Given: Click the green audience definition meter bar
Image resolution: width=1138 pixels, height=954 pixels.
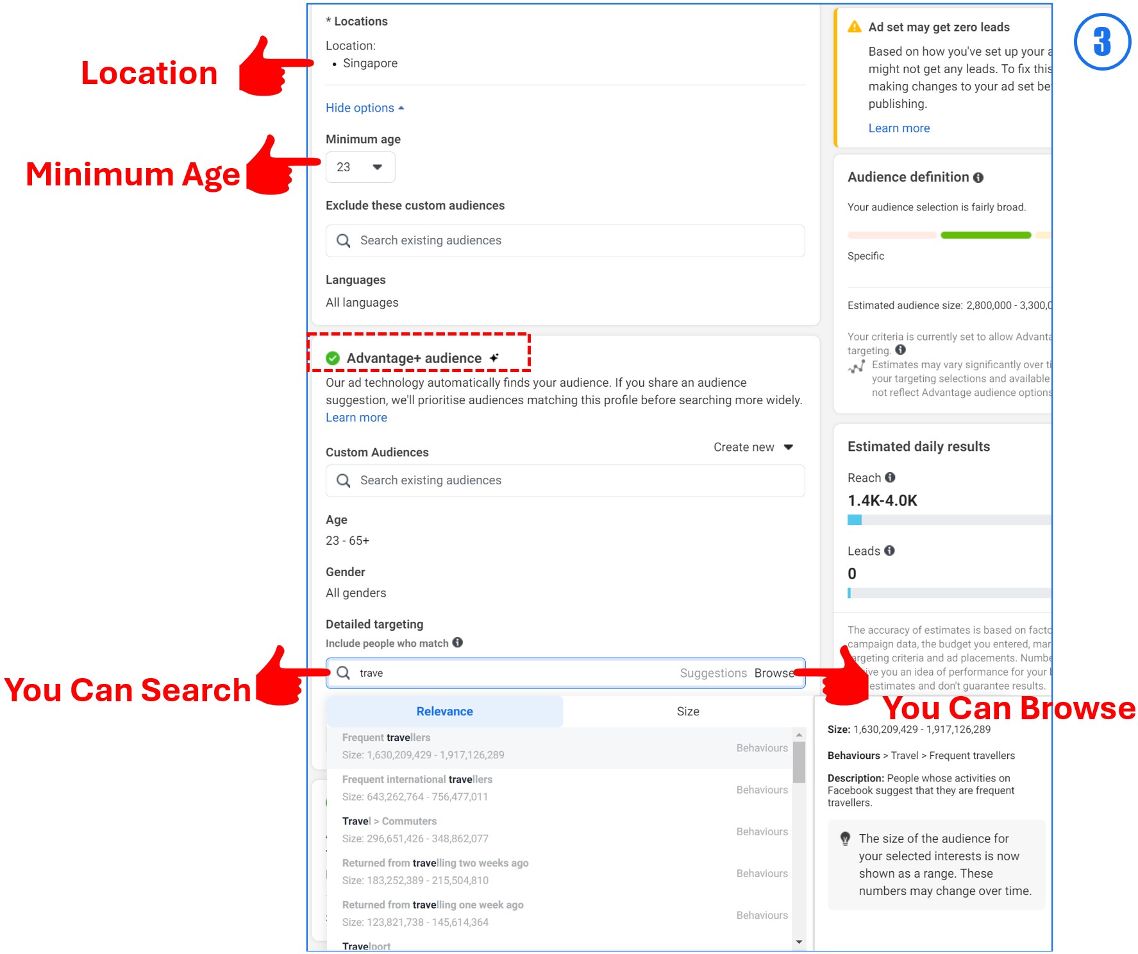Looking at the screenshot, I should click(x=985, y=235).
